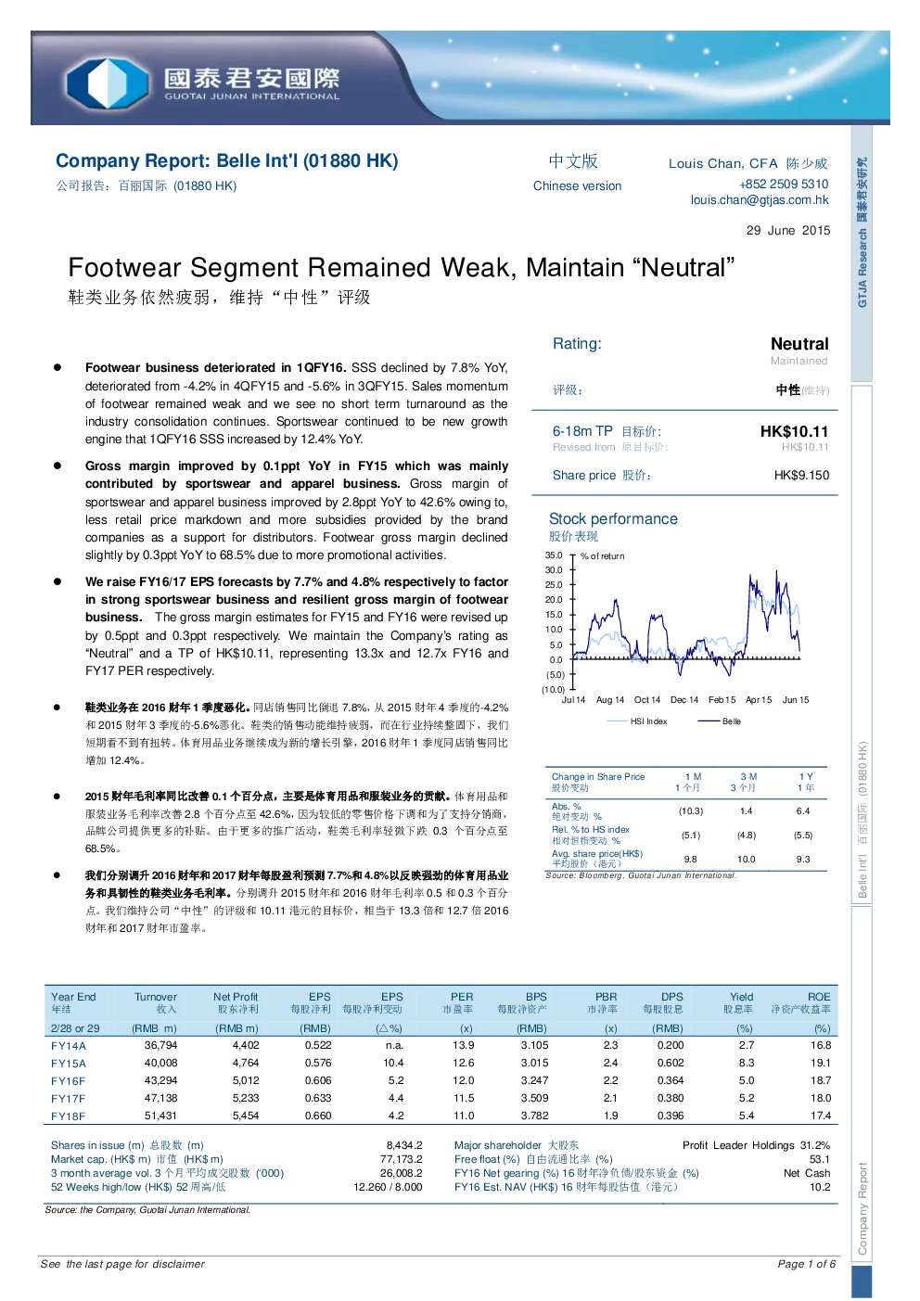Click FY17F net profit value 5,233
Viewport: 920px width, 1301px height.
[246, 1099]
